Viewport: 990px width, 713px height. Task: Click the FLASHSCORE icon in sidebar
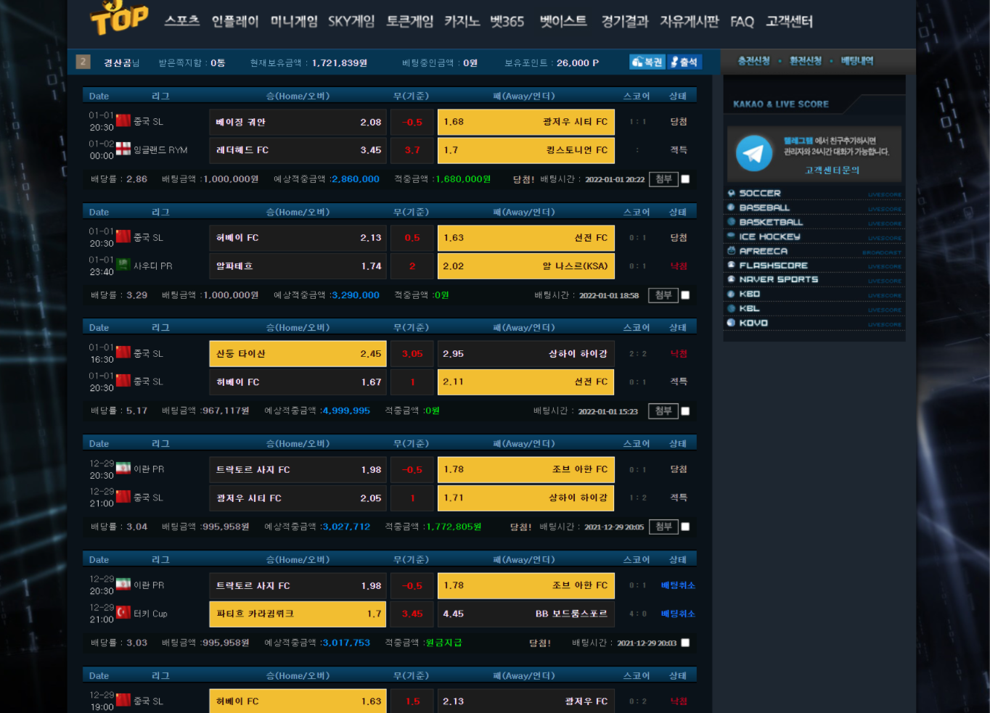click(732, 265)
